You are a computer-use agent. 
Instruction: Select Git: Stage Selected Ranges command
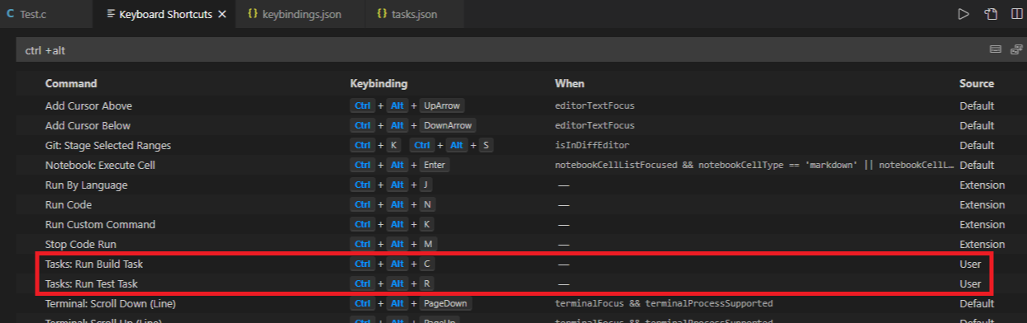[108, 145]
